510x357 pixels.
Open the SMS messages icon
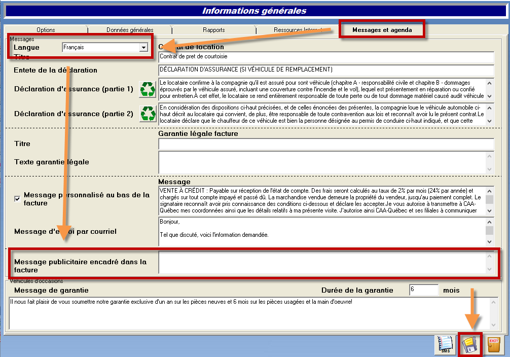(444, 345)
